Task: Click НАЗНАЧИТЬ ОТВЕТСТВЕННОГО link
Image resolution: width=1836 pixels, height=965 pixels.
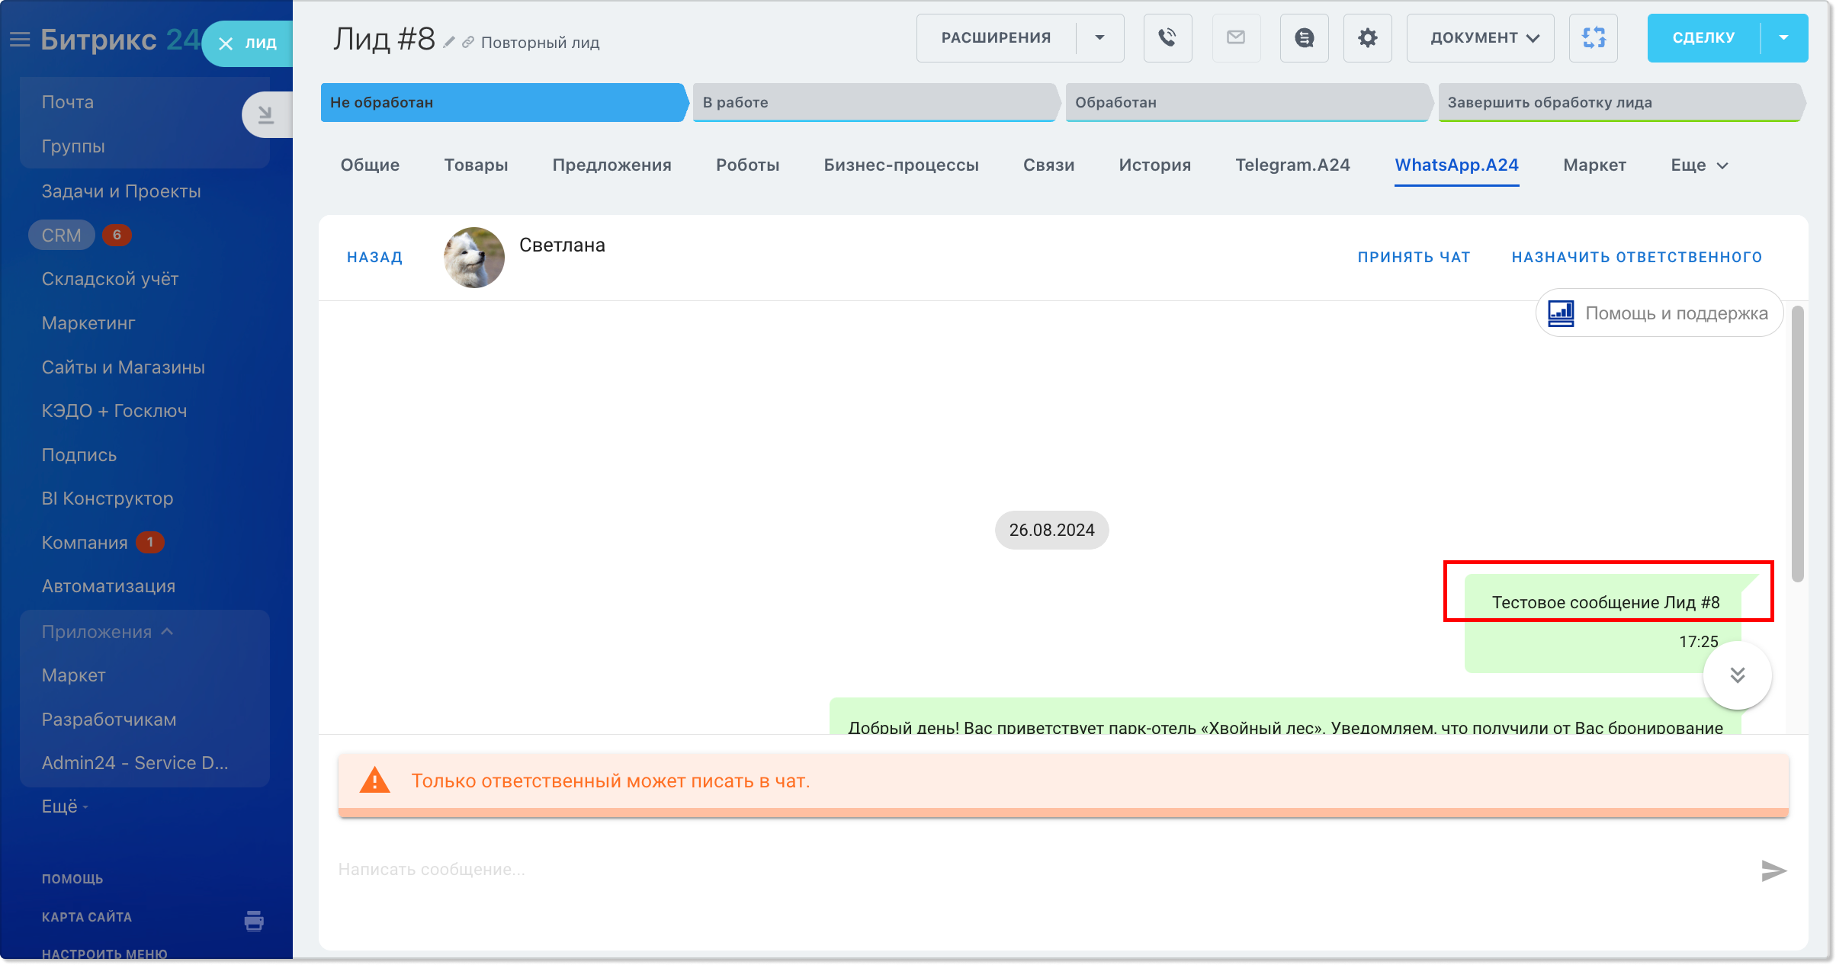Action: [1637, 258]
